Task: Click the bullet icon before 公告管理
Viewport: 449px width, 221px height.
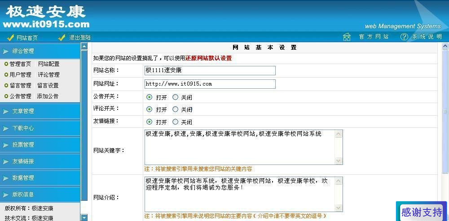Action: click(x=6, y=96)
